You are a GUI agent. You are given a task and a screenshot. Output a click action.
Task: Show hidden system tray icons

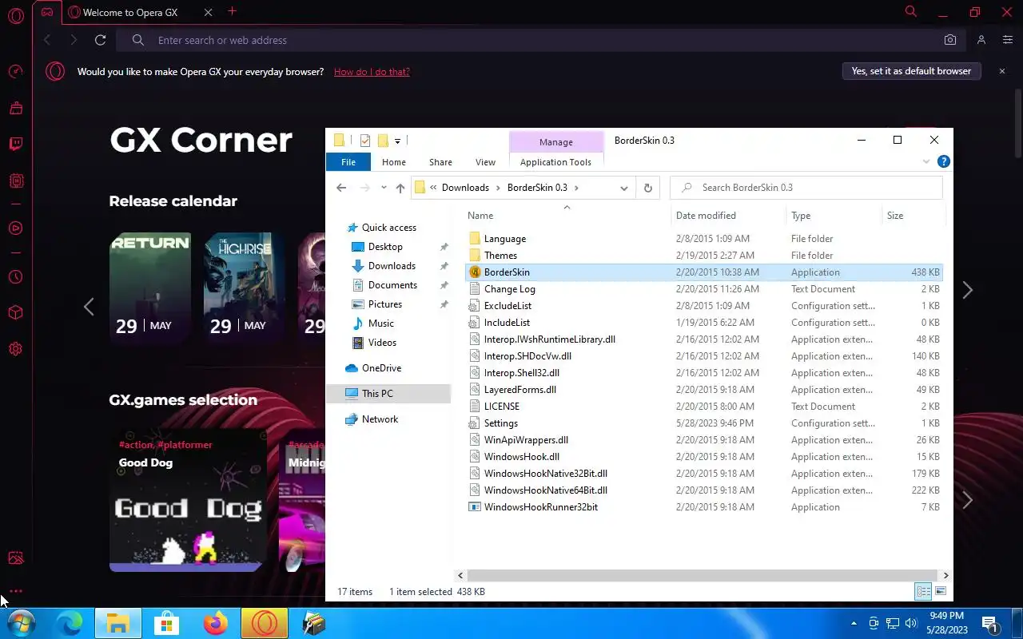(854, 623)
